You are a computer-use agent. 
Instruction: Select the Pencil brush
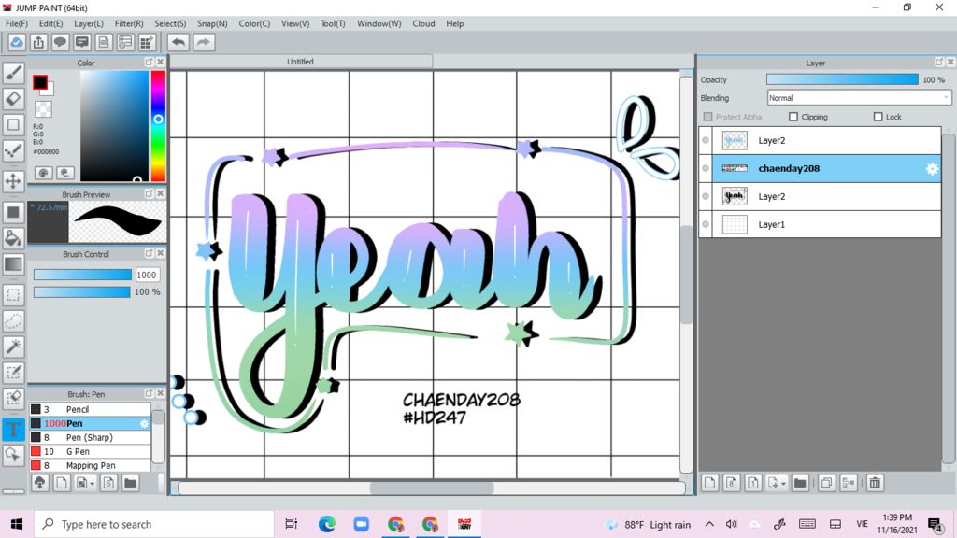[x=90, y=409]
